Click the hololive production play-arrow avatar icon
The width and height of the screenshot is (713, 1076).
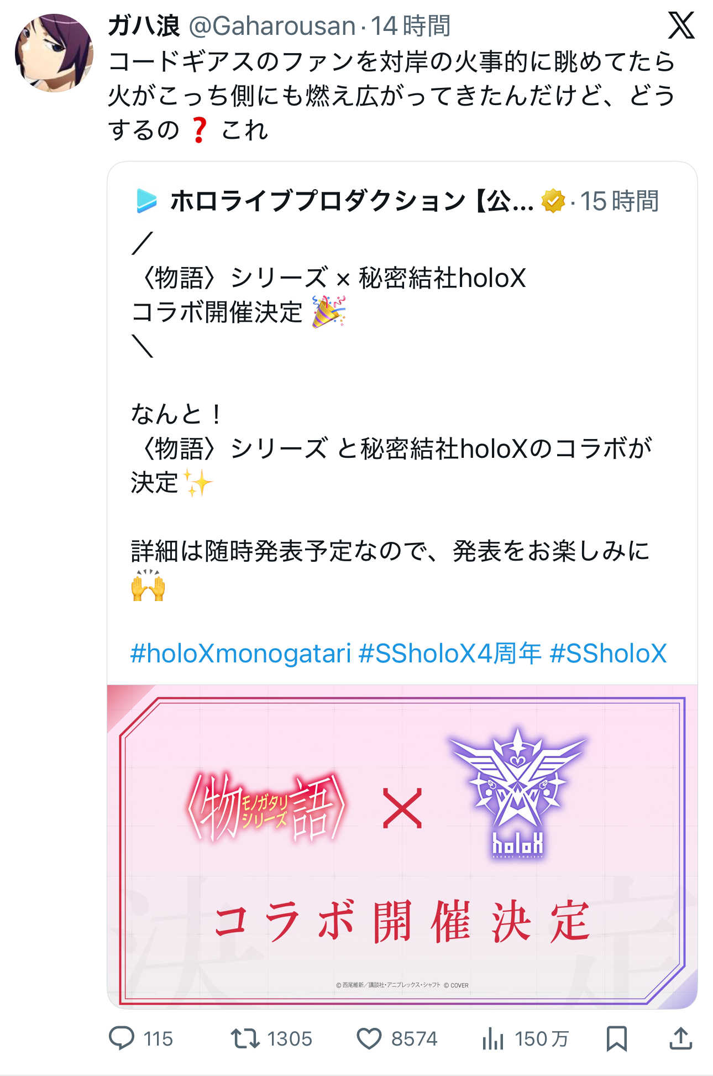point(146,201)
